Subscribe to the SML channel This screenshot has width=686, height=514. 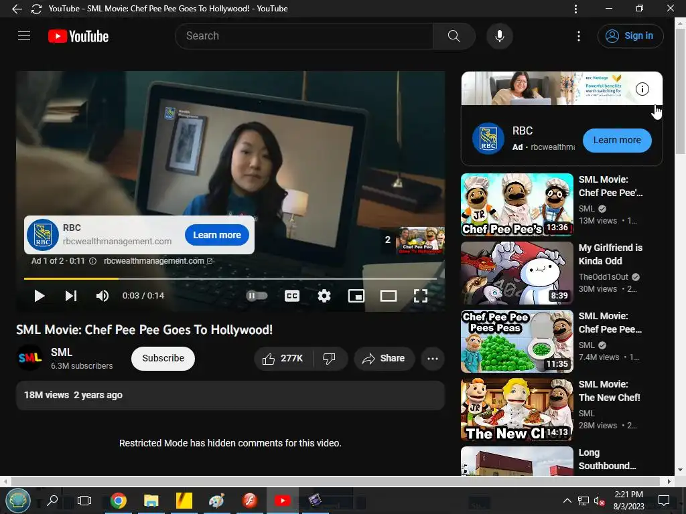163,359
